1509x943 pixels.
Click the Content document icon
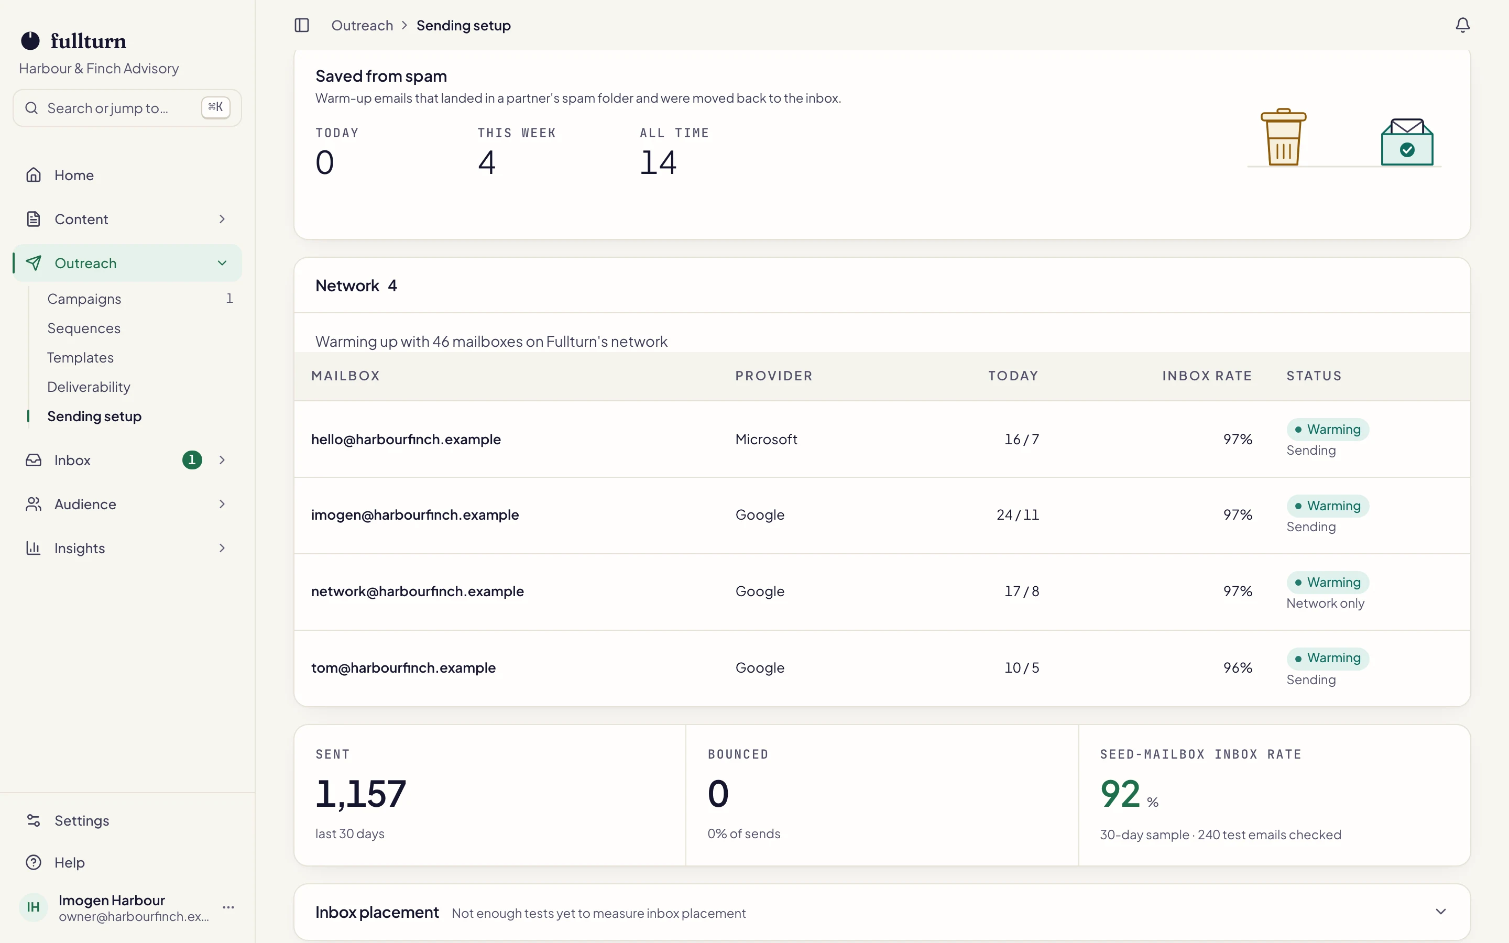click(34, 219)
